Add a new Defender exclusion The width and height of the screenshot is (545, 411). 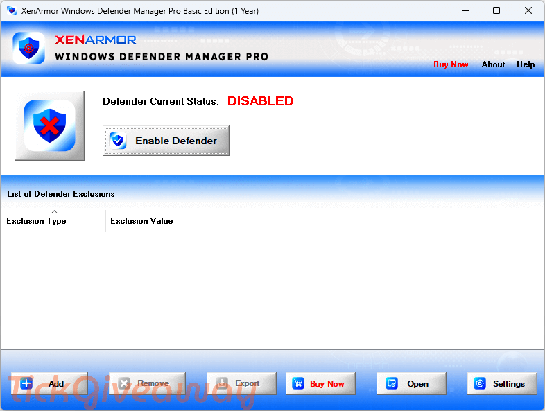click(49, 383)
